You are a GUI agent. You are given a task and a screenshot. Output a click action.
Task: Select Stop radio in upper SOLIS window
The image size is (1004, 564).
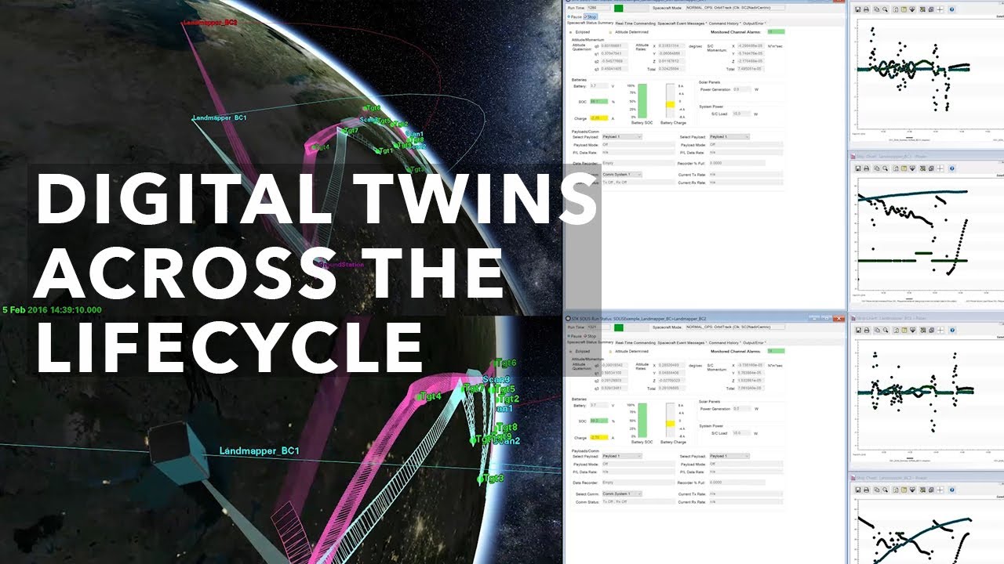591,16
